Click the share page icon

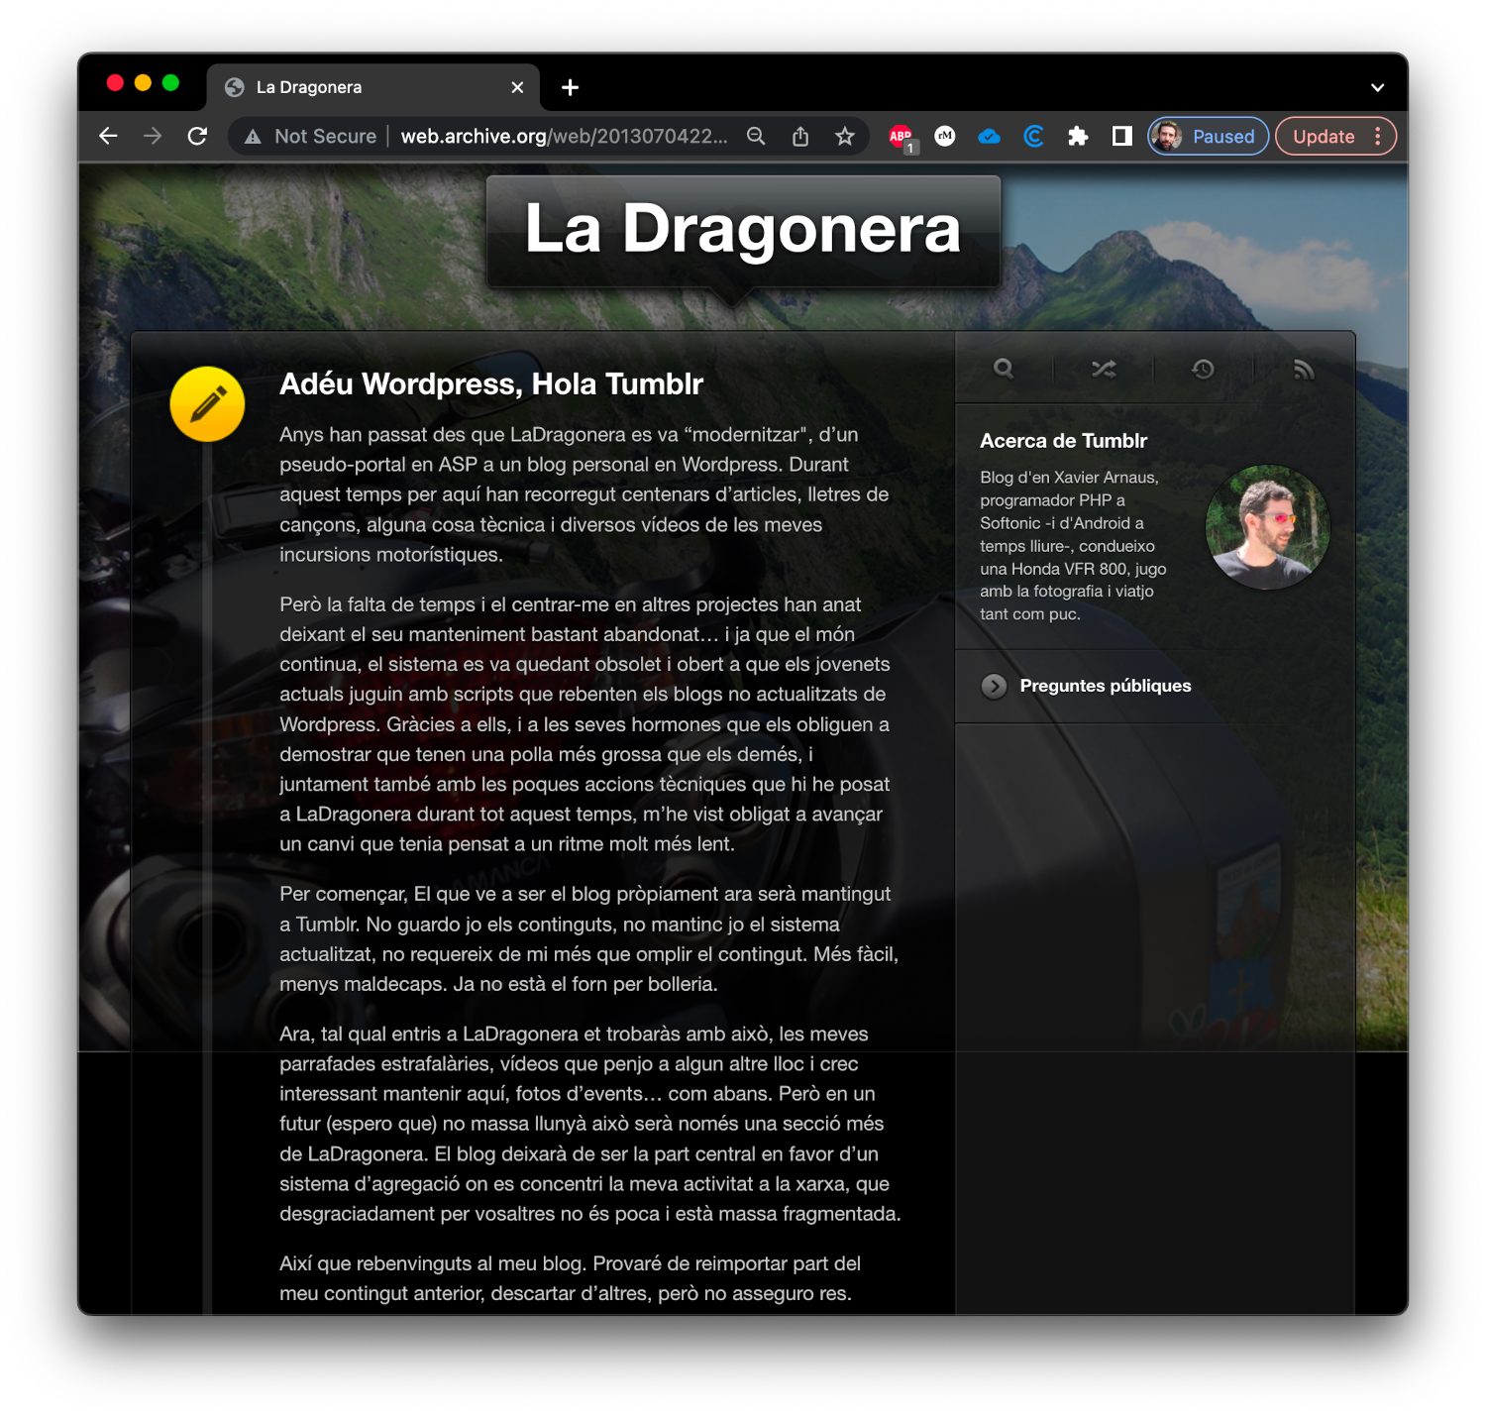coord(800,137)
